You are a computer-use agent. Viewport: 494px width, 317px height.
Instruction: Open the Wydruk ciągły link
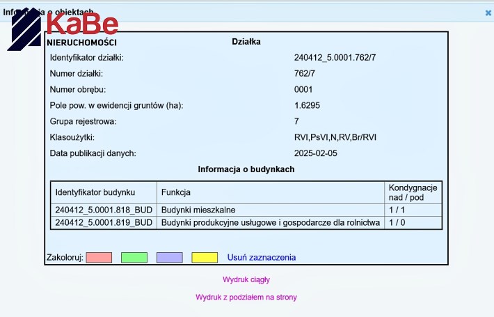(246, 279)
